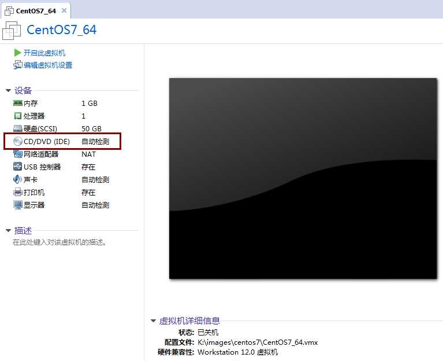The width and height of the screenshot is (443, 361).
Task: Close the CentOS7_64 tab
Action: point(64,10)
